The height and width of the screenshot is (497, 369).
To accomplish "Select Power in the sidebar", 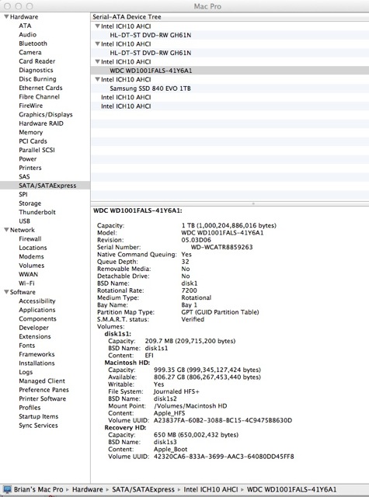I will [28, 158].
